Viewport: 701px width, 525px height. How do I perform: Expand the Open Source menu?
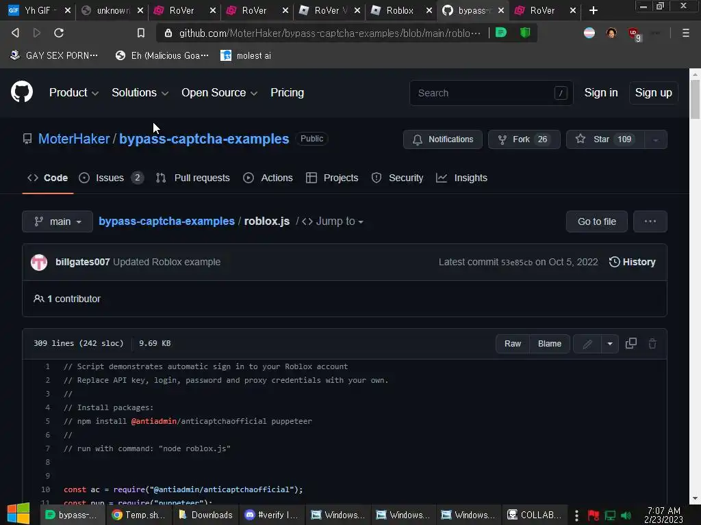[219, 92]
